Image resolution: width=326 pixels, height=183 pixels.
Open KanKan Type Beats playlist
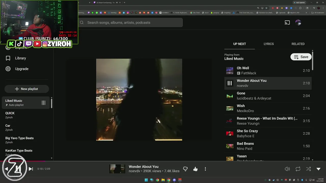click(25, 152)
